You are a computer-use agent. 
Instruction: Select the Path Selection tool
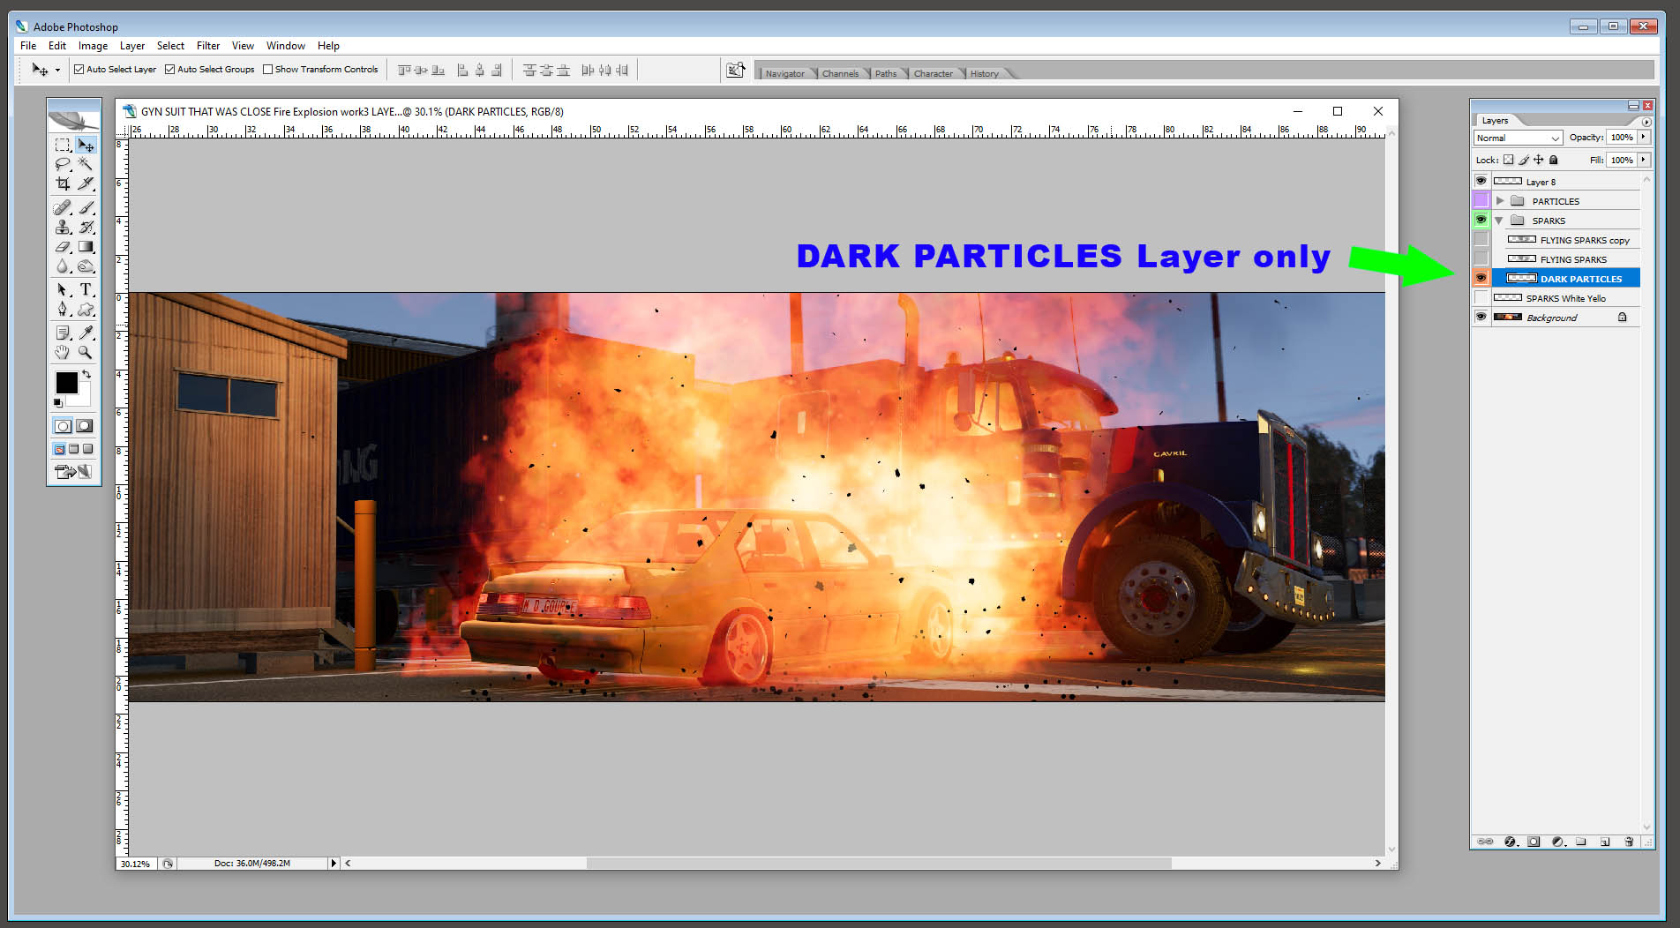tap(63, 289)
